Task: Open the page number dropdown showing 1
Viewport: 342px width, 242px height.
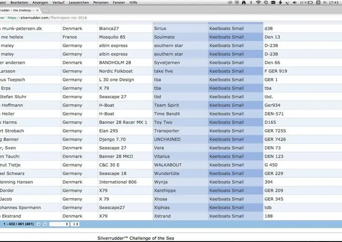Action: (x=75, y=224)
